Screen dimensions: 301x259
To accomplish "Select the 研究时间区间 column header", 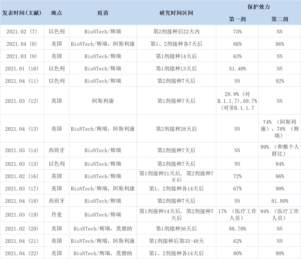I will pyautogui.click(x=176, y=13).
